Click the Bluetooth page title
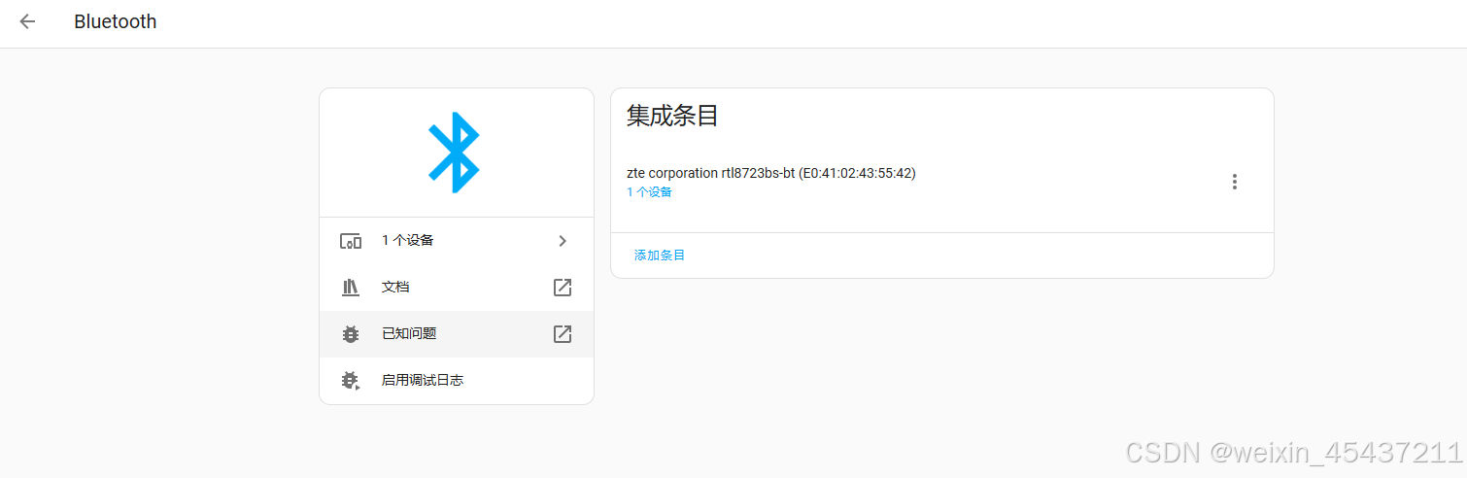Image resolution: width=1467 pixels, height=478 pixels. tap(116, 21)
